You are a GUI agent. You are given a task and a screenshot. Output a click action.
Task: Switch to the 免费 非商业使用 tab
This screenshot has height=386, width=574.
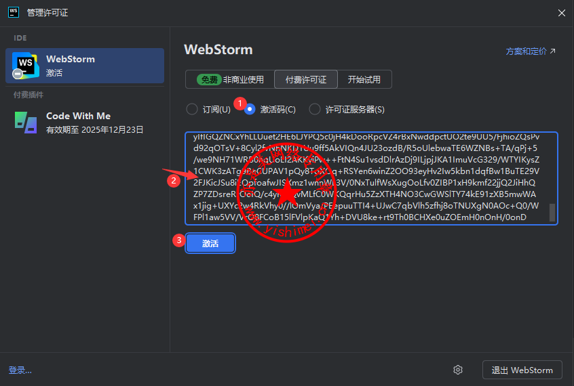pos(229,79)
